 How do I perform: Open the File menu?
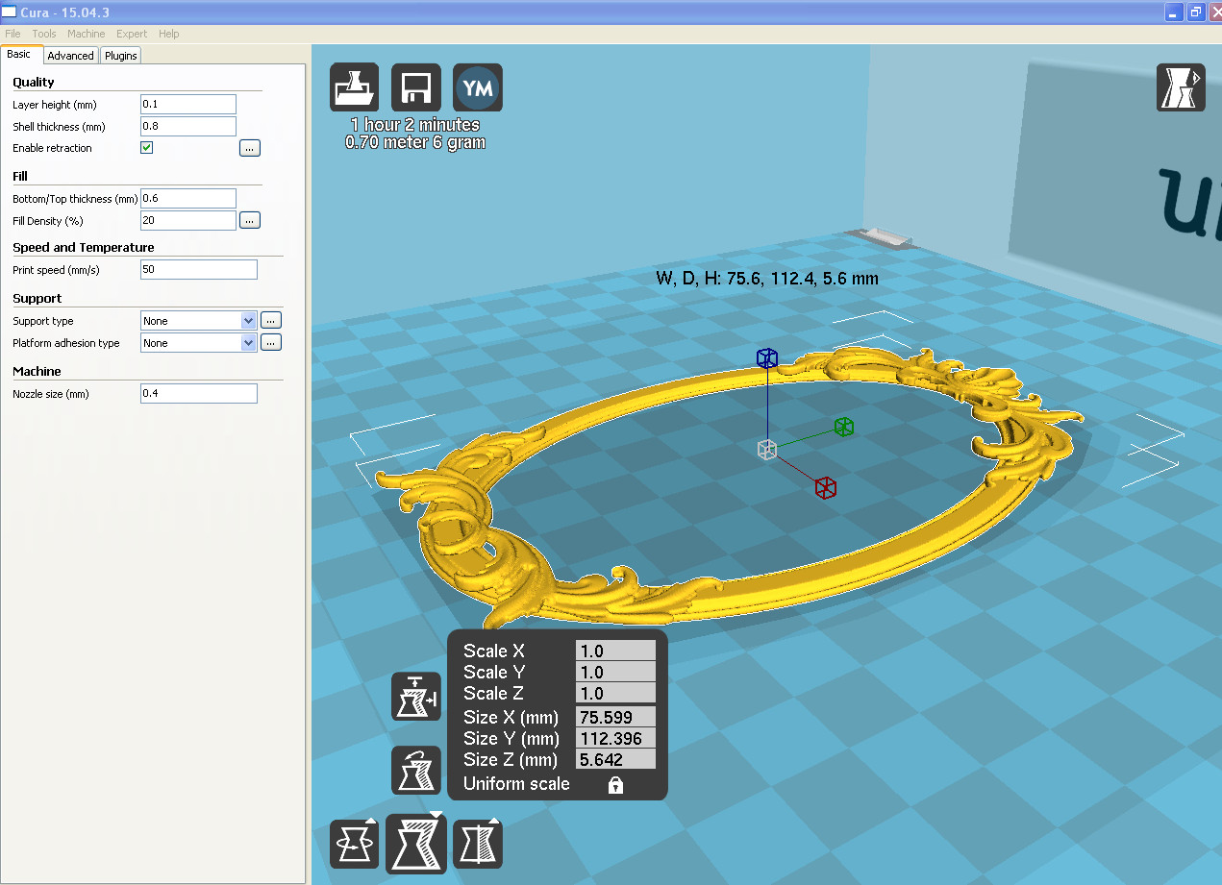point(12,34)
